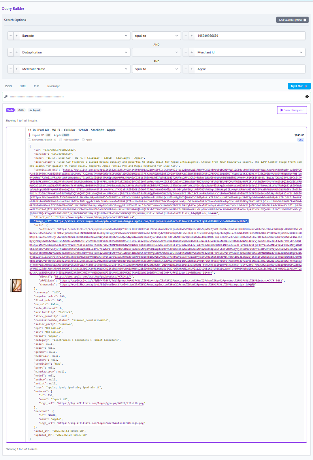This screenshot has width=313, height=460.
Task: Click the Send Request button
Action: 292,110
